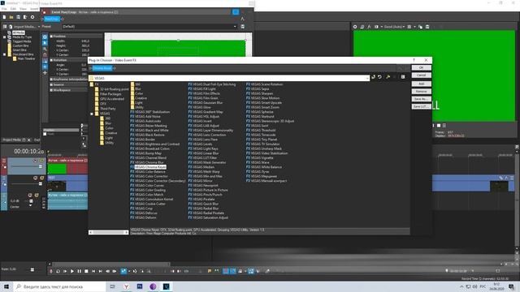Image resolution: width=520 pixels, height=292 pixels.
Task: Click the Save LUT button in Plug-In Chooser
Action: coord(421,106)
